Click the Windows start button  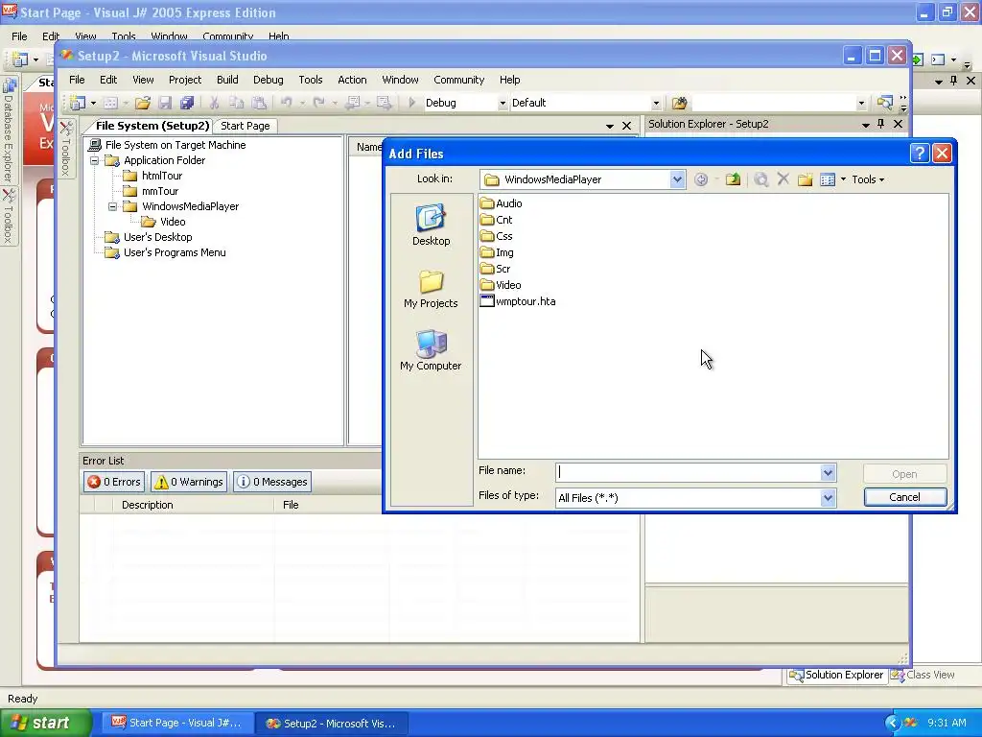pyautogui.click(x=45, y=723)
